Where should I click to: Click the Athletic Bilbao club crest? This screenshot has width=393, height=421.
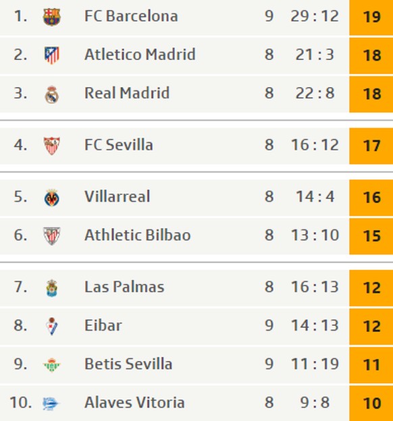click(x=51, y=236)
